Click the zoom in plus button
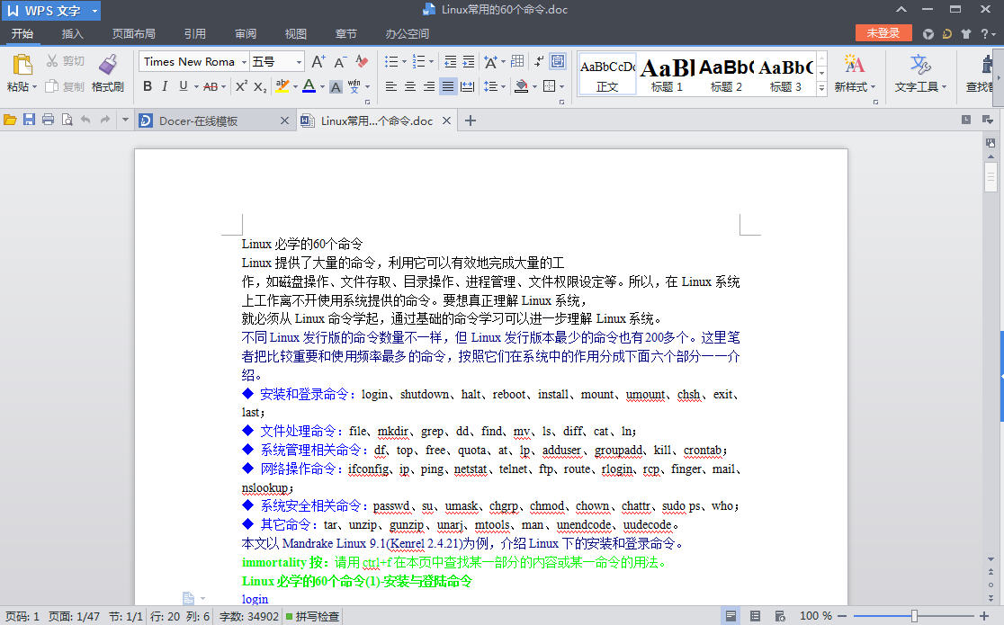The height and width of the screenshot is (625, 1004). click(983, 616)
